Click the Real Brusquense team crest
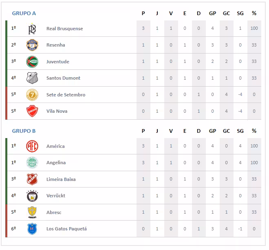 point(32,29)
